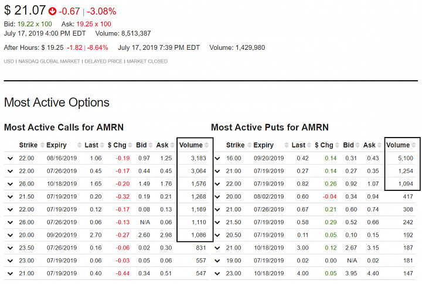The width and height of the screenshot is (422, 284).
Task: Sort calls table by $ Chg arrows
Action: click(x=130, y=145)
